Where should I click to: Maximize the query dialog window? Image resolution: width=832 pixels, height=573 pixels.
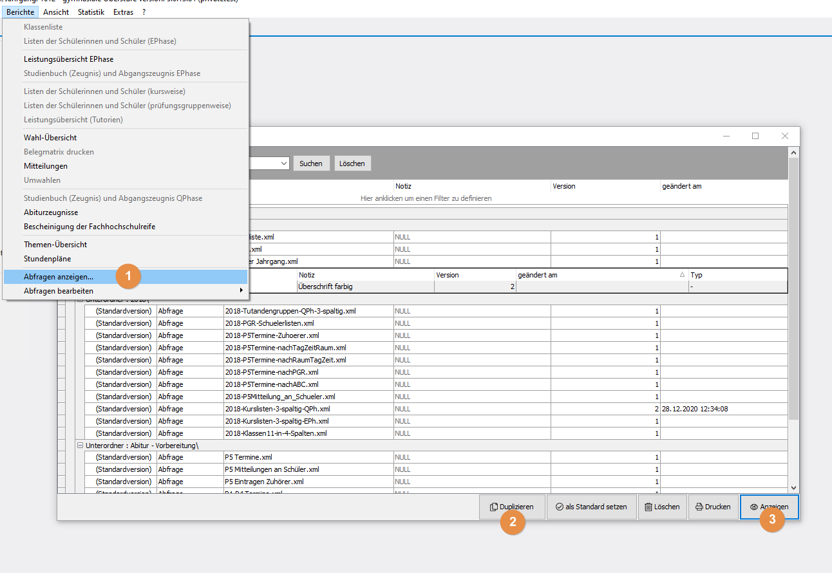pyautogui.click(x=755, y=136)
